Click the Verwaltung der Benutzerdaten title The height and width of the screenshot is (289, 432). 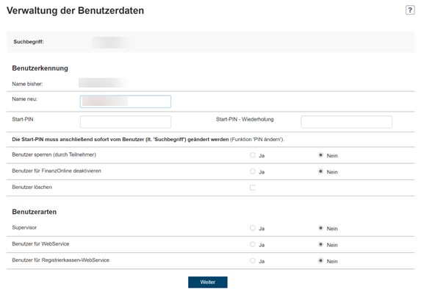75,10
